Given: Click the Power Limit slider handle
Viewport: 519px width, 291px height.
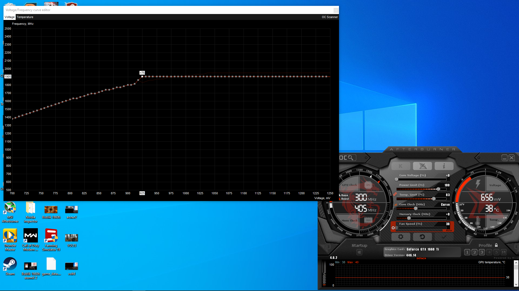Looking at the screenshot, I should [438, 189].
